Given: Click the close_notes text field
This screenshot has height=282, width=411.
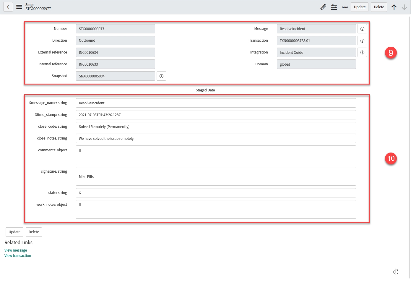Looking at the screenshot, I should 216,138.
